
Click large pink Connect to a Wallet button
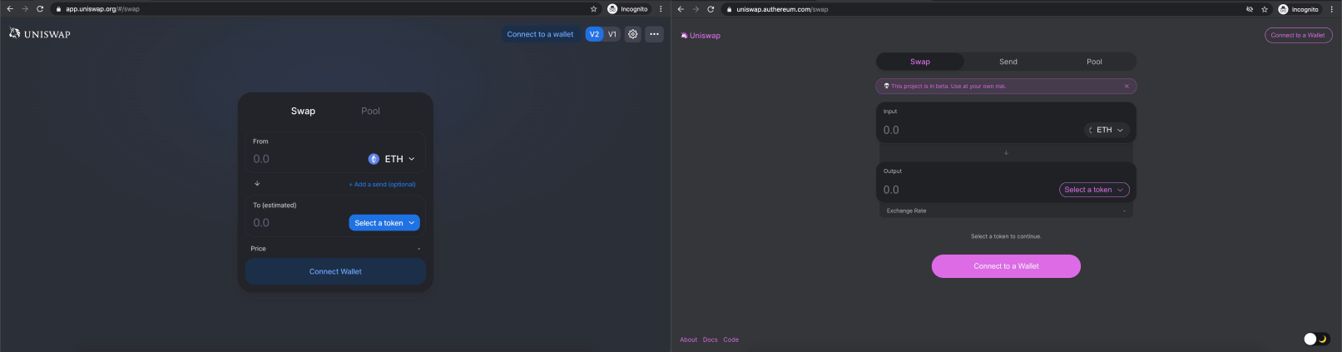(1006, 266)
